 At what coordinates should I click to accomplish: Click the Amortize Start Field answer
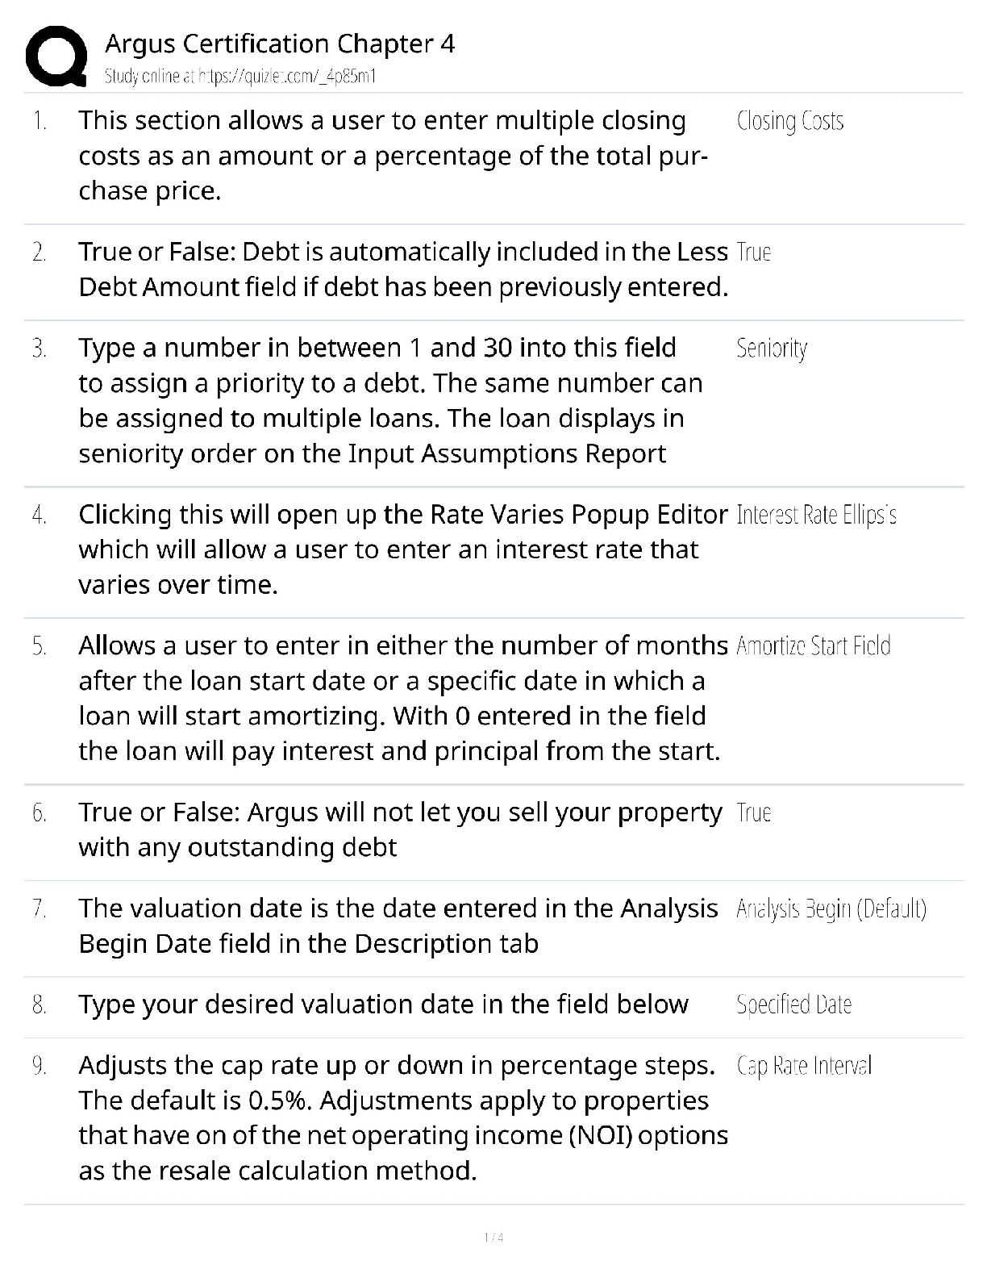click(814, 646)
